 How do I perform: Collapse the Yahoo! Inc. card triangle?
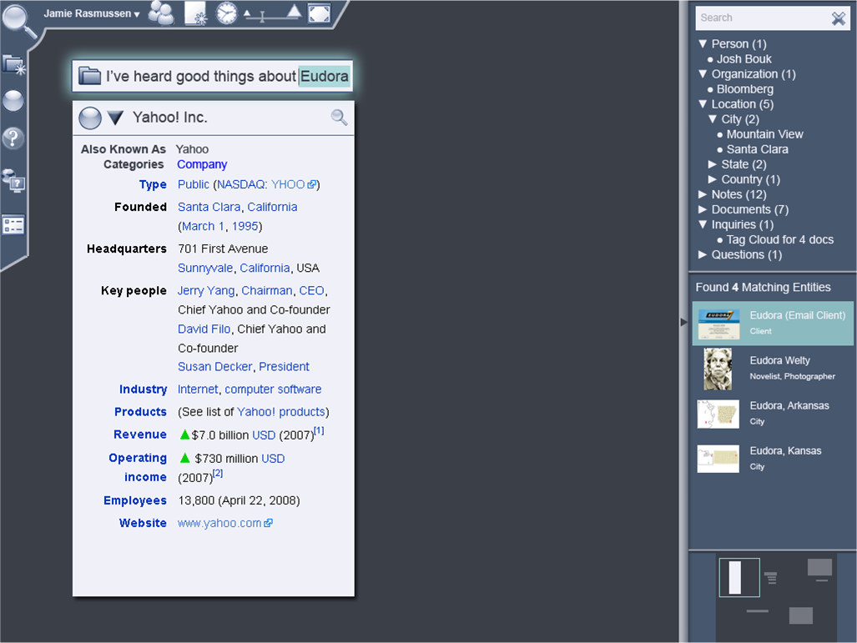(x=115, y=118)
